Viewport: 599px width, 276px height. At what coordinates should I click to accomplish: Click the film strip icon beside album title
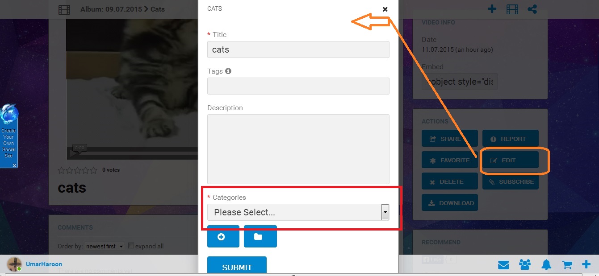pyautogui.click(x=64, y=9)
